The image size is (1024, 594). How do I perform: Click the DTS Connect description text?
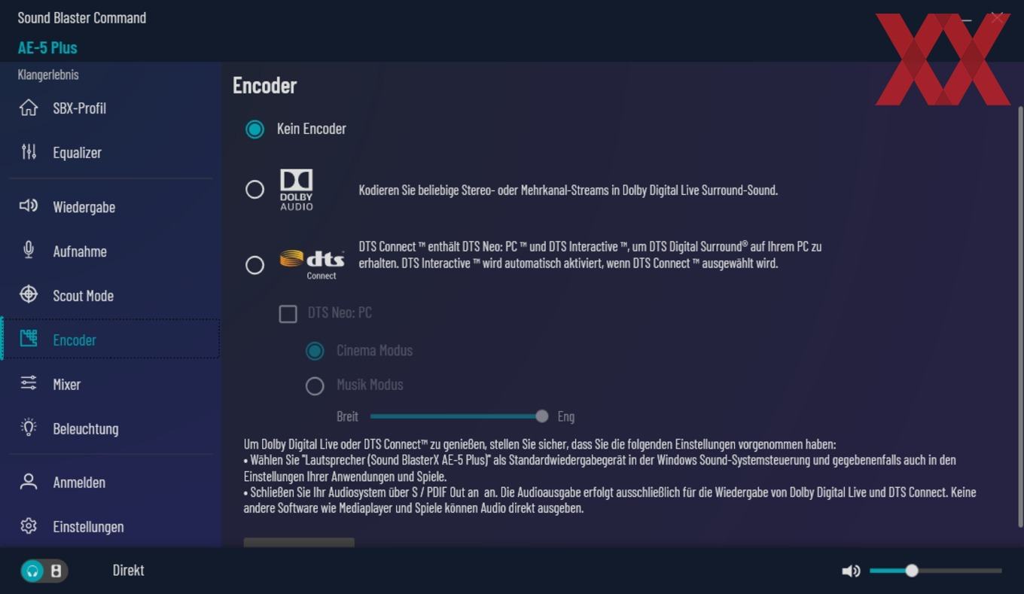click(590, 254)
